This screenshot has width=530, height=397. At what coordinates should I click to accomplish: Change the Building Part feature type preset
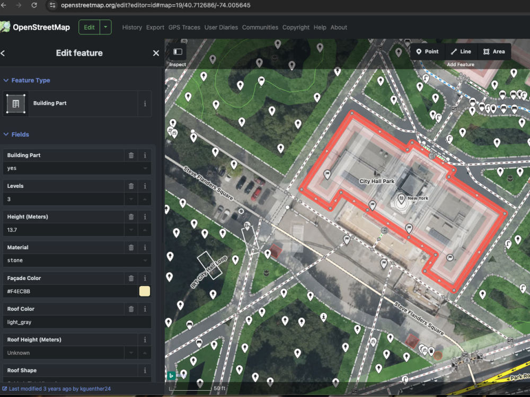70,104
